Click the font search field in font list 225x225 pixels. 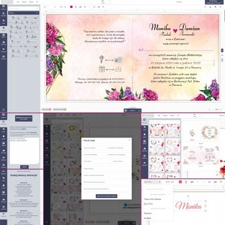(158, 189)
